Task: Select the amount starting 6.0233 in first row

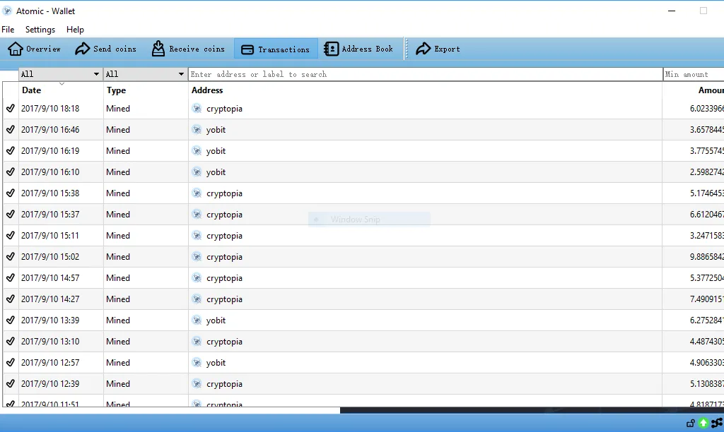Action: pyautogui.click(x=707, y=108)
